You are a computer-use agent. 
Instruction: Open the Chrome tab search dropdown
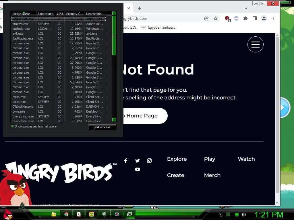[246, 8]
